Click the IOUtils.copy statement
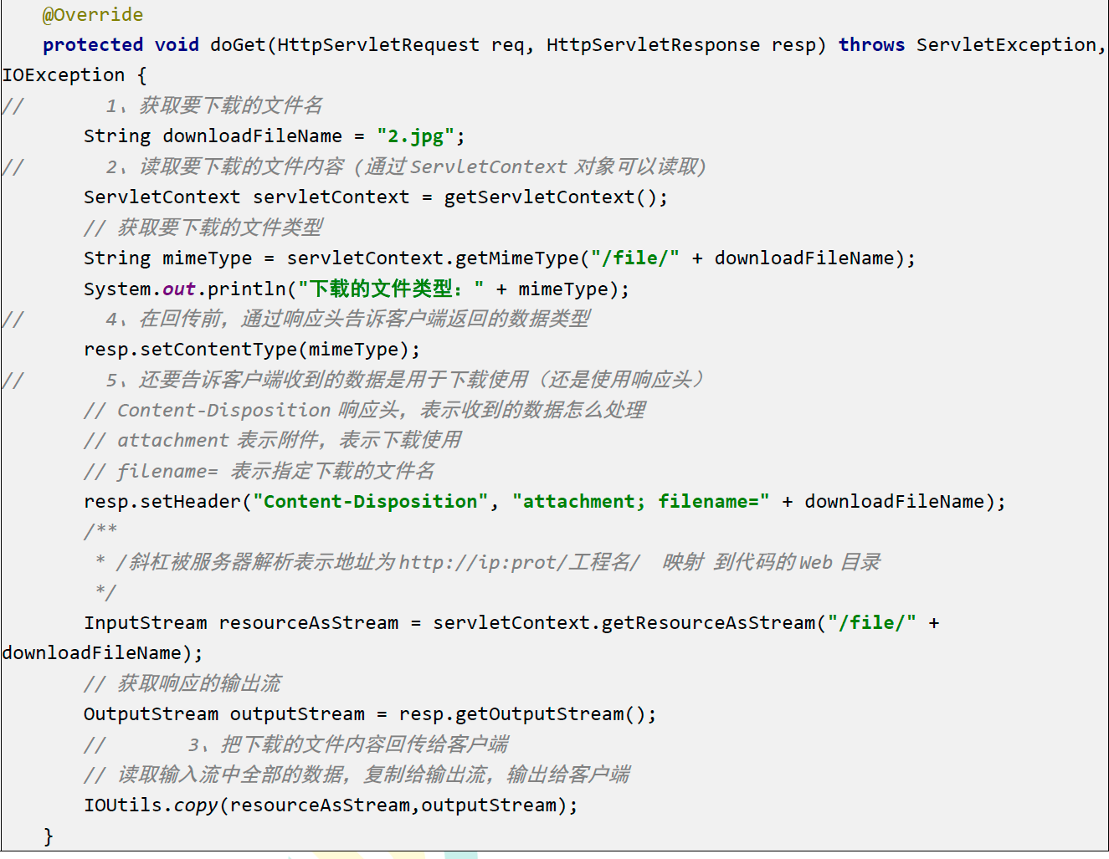Screen dimensions: 1109x859 (x=331, y=805)
